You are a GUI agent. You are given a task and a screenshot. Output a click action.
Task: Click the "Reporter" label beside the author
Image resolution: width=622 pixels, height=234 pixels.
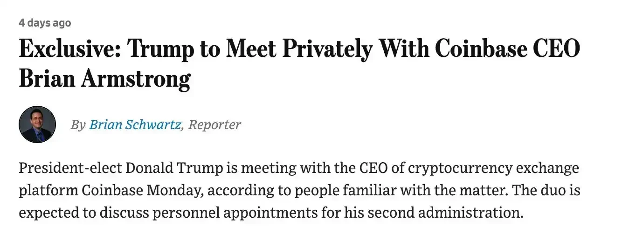[214, 124]
